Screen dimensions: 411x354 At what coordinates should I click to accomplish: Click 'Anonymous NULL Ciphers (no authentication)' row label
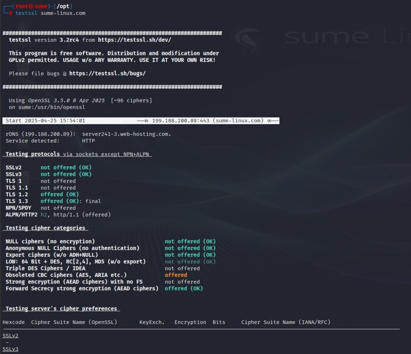point(73,248)
